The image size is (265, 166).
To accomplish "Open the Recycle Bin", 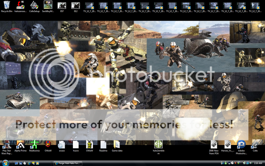I will (7, 5).
